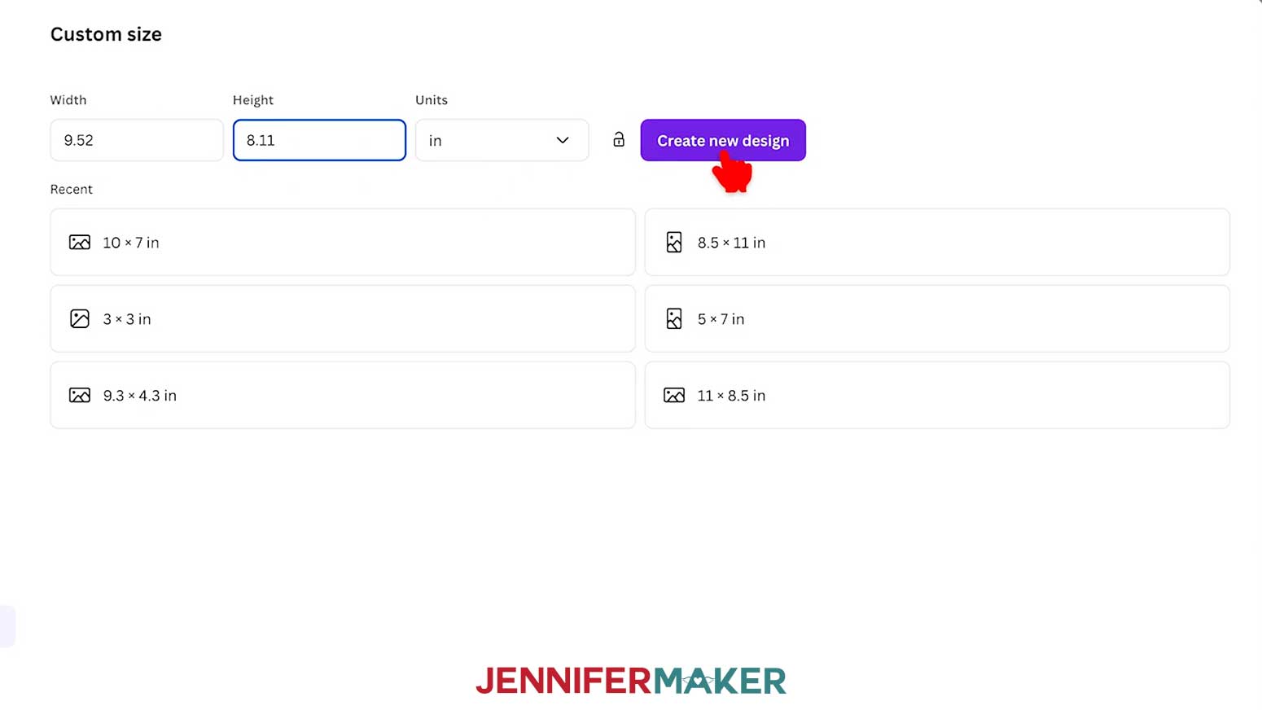This screenshot has height=710, width=1262.
Task: Select the 11 × 8.5 in recent size
Action: tap(937, 396)
